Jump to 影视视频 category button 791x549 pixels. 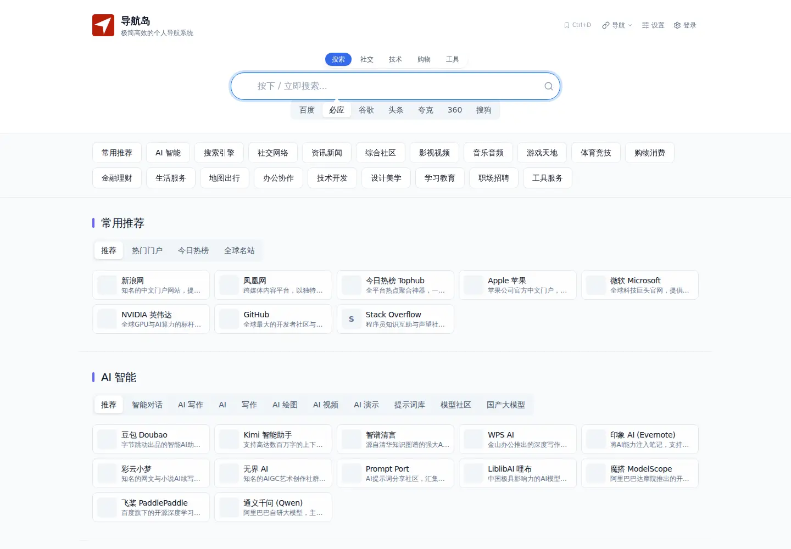435,153
